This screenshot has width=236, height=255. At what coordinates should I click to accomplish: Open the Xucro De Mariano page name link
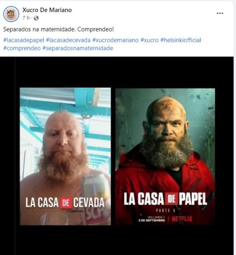tap(47, 10)
